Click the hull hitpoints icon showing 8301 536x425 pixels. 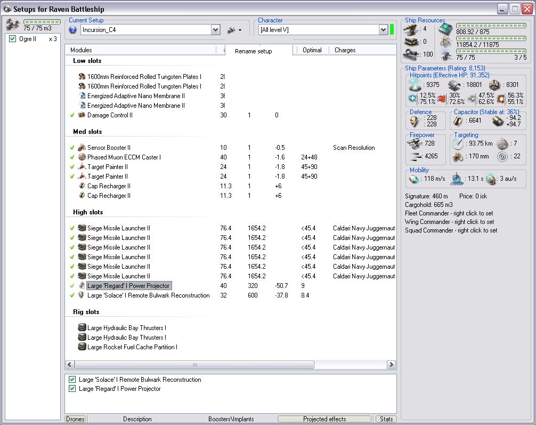click(494, 85)
